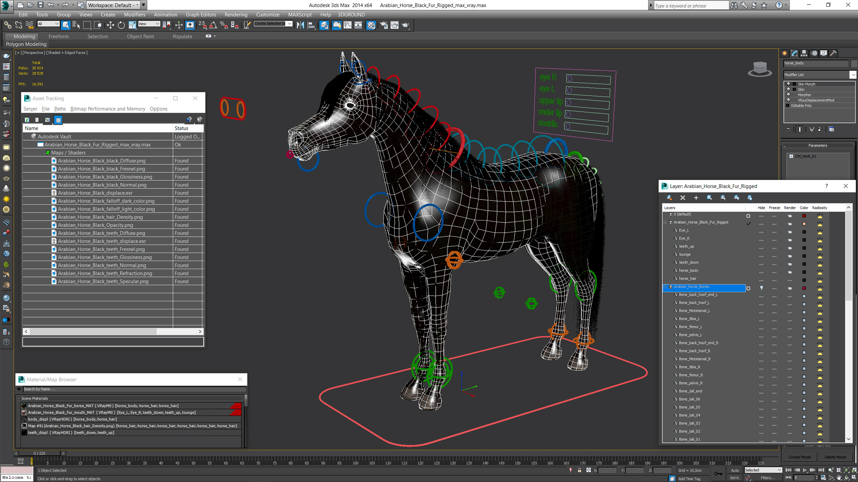Click the Set Keys key icon
The width and height of the screenshot is (858, 482).
[x=718, y=474]
